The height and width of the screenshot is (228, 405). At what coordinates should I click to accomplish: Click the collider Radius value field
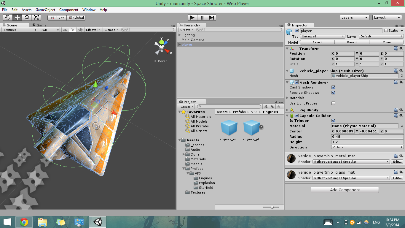367,137
